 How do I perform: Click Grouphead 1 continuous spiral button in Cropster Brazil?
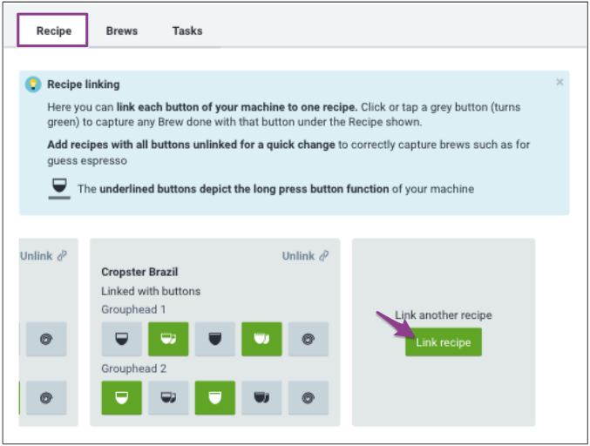(309, 339)
